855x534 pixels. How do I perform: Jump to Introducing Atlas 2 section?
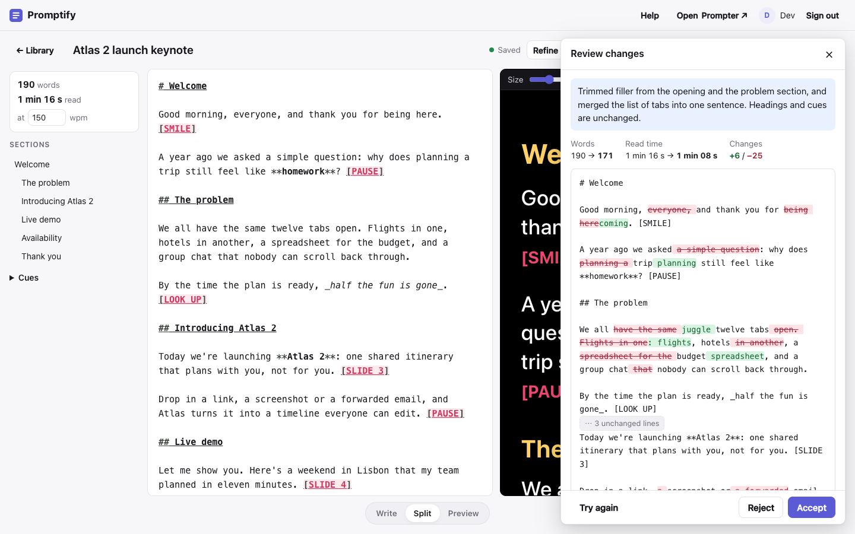[57, 201]
